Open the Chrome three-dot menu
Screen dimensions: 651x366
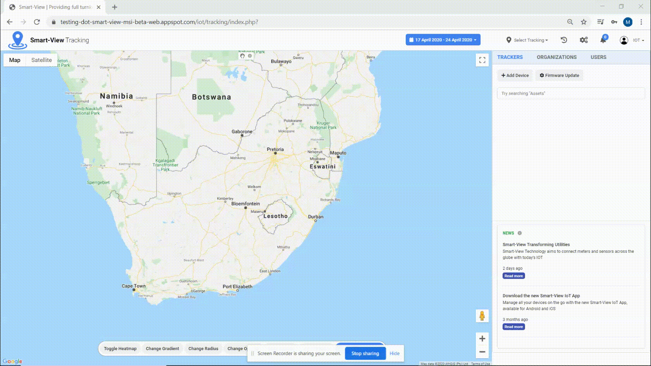[x=641, y=22]
